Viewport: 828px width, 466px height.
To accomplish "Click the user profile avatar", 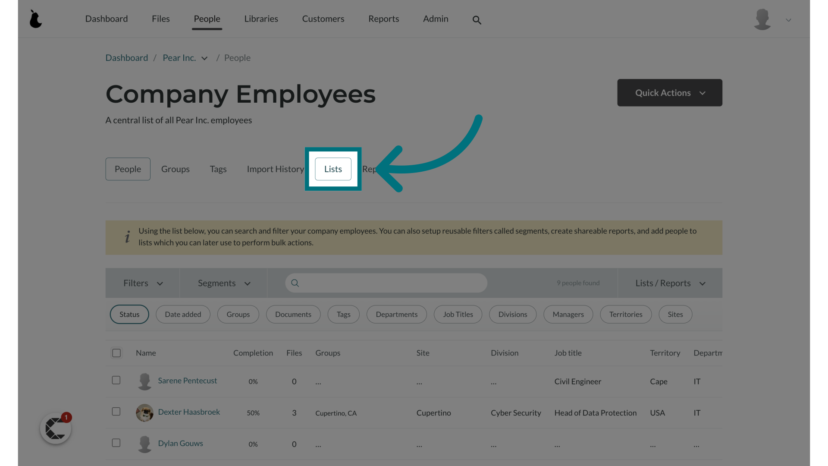I will [762, 19].
